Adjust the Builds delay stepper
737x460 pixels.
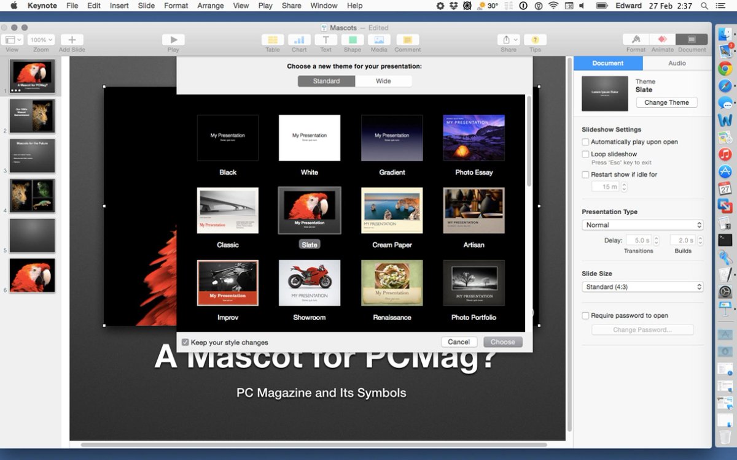pyautogui.click(x=700, y=240)
